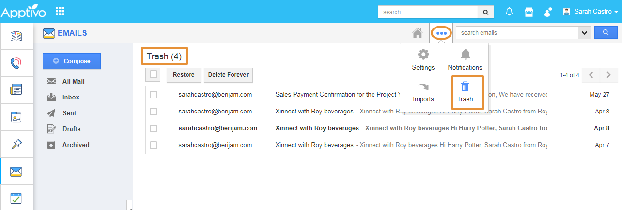Open the tasks checkmark icon in sidebar
The image size is (622, 210).
click(16, 198)
